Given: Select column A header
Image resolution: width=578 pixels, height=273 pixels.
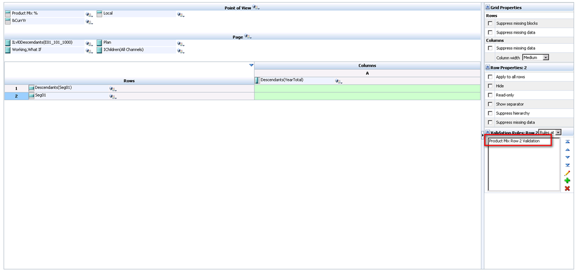Looking at the screenshot, I should tap(367, 73).
